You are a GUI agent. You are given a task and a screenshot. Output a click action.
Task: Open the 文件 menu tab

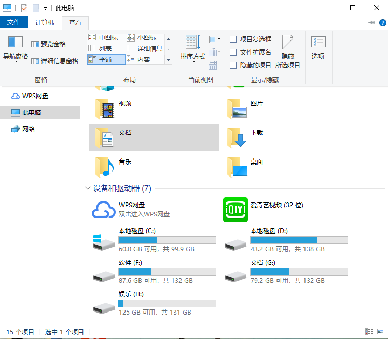click(14, 23)
